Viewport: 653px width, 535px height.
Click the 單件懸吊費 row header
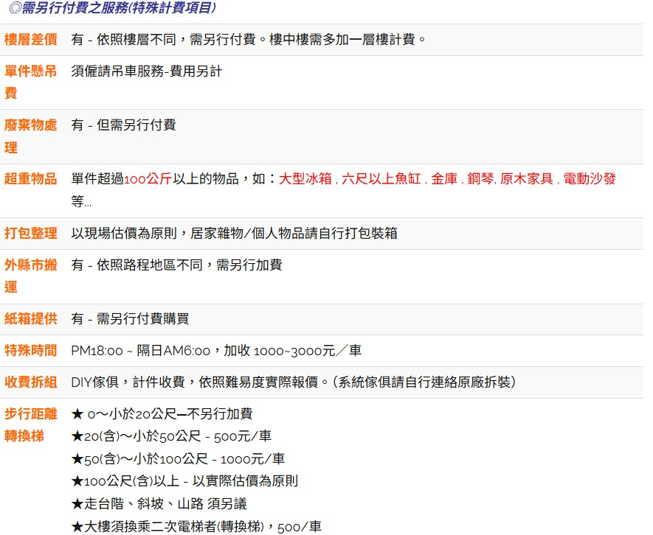point(31,82)
